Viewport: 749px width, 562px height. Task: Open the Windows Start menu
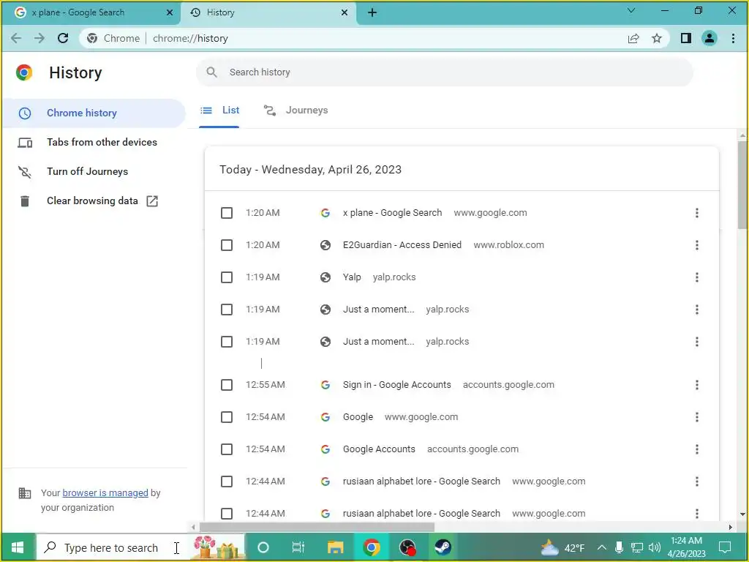coord(18,547)
